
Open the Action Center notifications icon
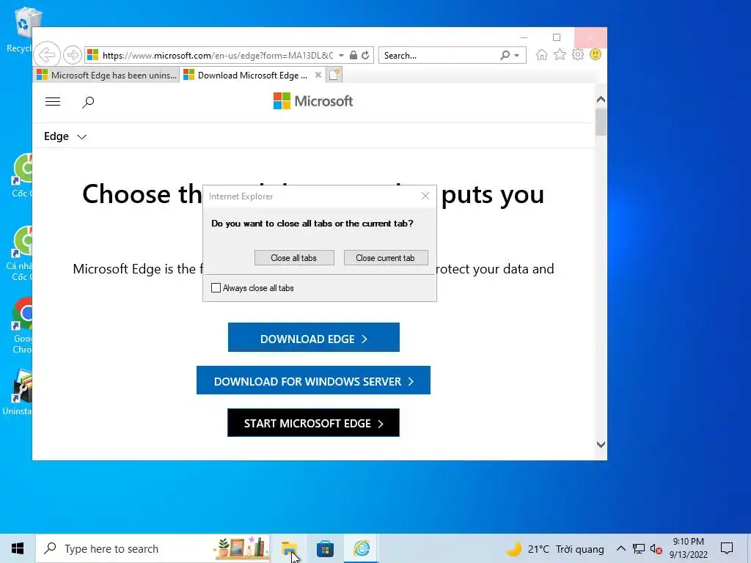[x=727, y=548]
